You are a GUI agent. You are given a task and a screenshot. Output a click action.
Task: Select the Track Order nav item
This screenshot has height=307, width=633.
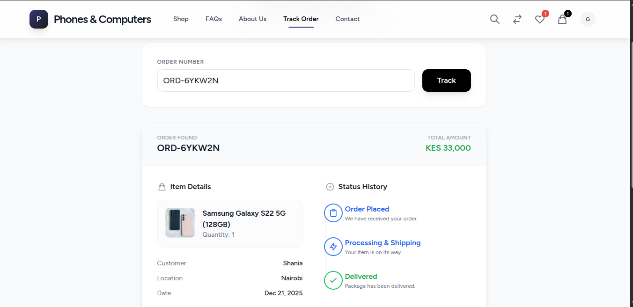coord(301,19)
